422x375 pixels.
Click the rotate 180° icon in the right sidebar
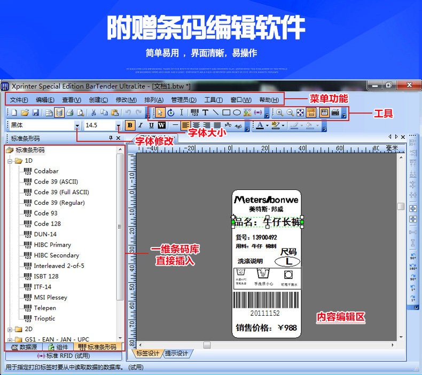(413, 267)
